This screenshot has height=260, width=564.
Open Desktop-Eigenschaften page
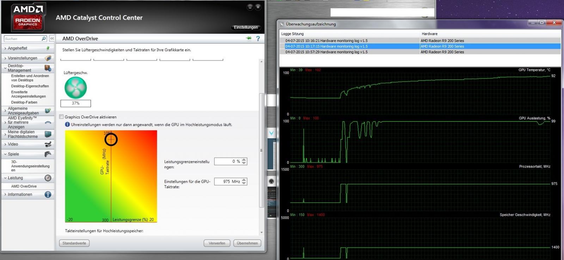[30, 86]
